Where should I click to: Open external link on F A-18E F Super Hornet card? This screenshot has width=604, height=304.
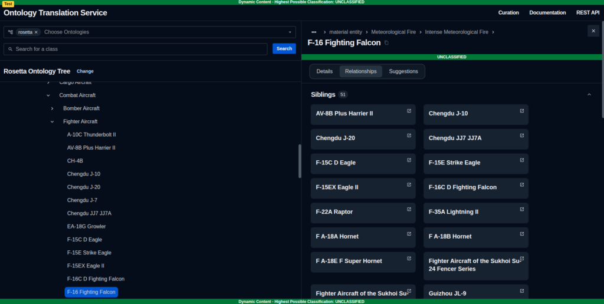409,259
